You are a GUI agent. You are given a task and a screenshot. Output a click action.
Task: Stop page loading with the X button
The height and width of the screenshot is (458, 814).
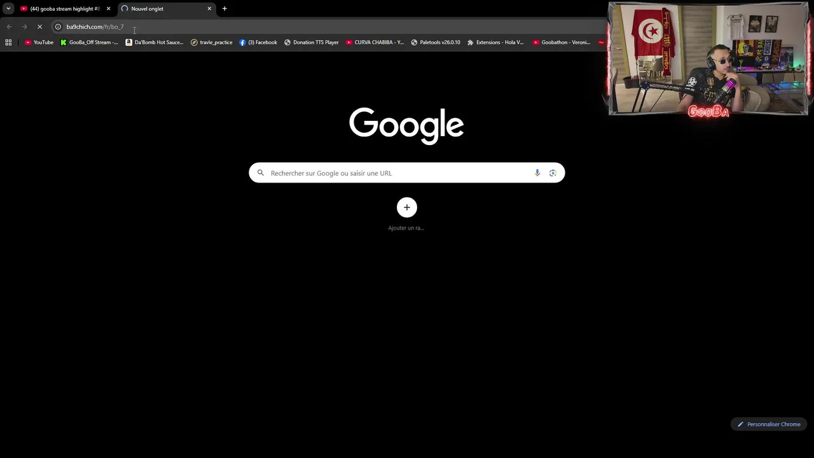(x=39, y=27)
